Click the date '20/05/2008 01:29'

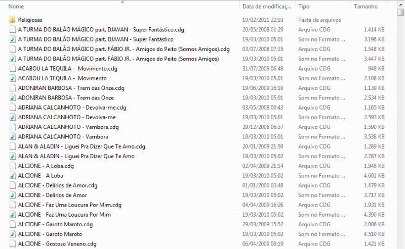click(263, 30)
